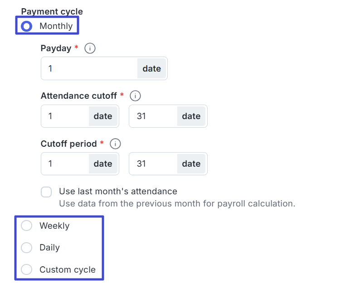Select the Weekly payment cycle
This screenshot has width=355, height=288.
coord(27,226)
